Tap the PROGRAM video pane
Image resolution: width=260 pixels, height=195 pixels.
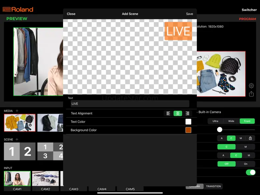click(x=221, y=74)
